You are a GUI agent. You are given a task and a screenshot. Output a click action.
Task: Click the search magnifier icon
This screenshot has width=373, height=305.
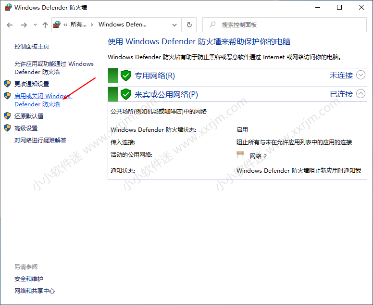coord(212,25)
